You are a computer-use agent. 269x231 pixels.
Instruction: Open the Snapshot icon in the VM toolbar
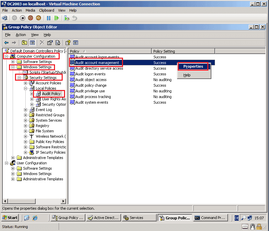pyautogui.click(x=66, y=18)
